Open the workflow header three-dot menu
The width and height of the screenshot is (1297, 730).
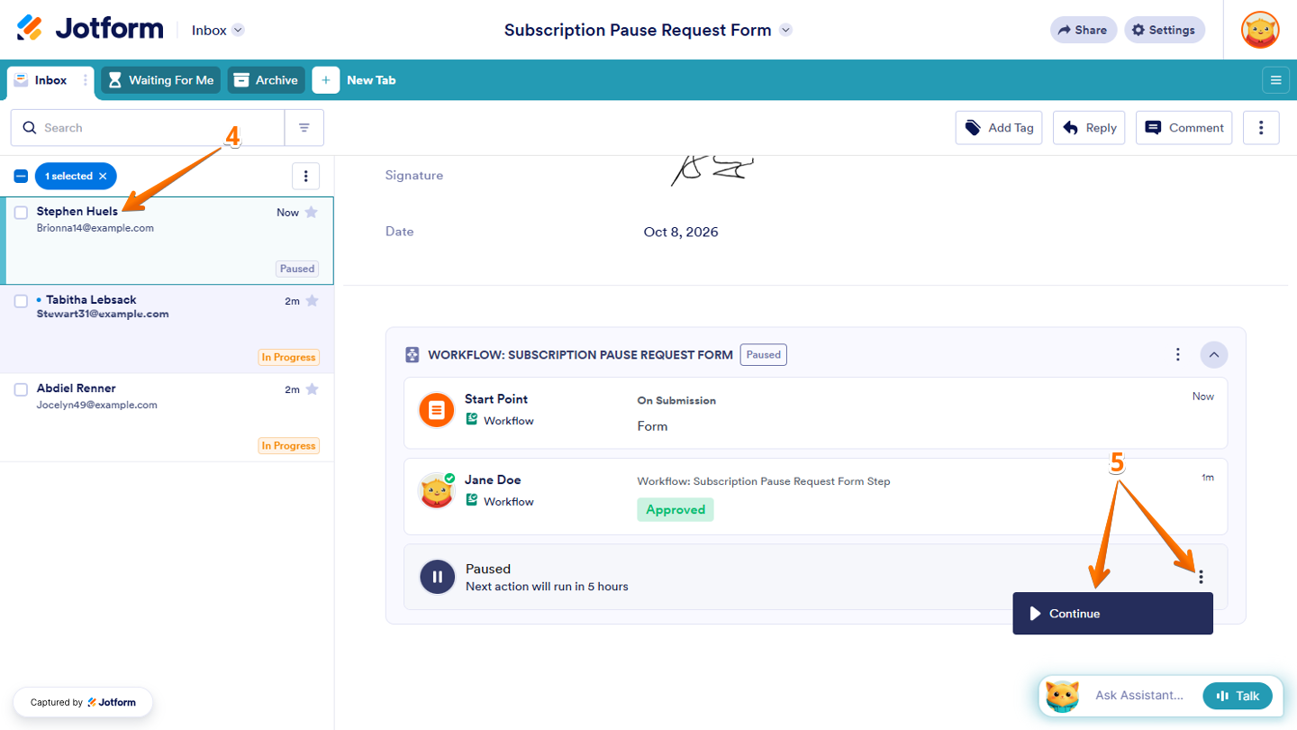[x=1178, y=354]
